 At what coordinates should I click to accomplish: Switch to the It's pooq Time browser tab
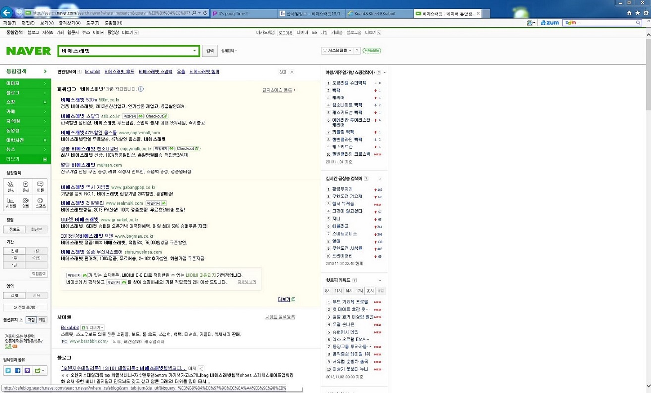pyautogui.click(x=243, y=13)
